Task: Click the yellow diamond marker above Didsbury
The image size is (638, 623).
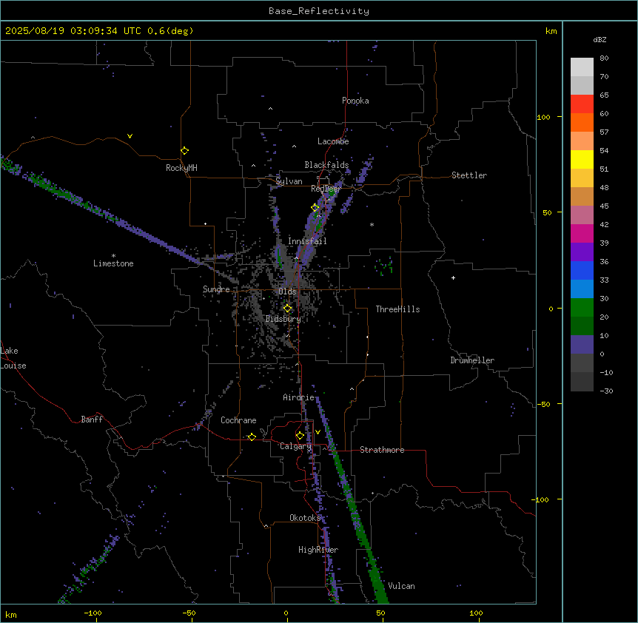Action: click(x=288, y=309)
